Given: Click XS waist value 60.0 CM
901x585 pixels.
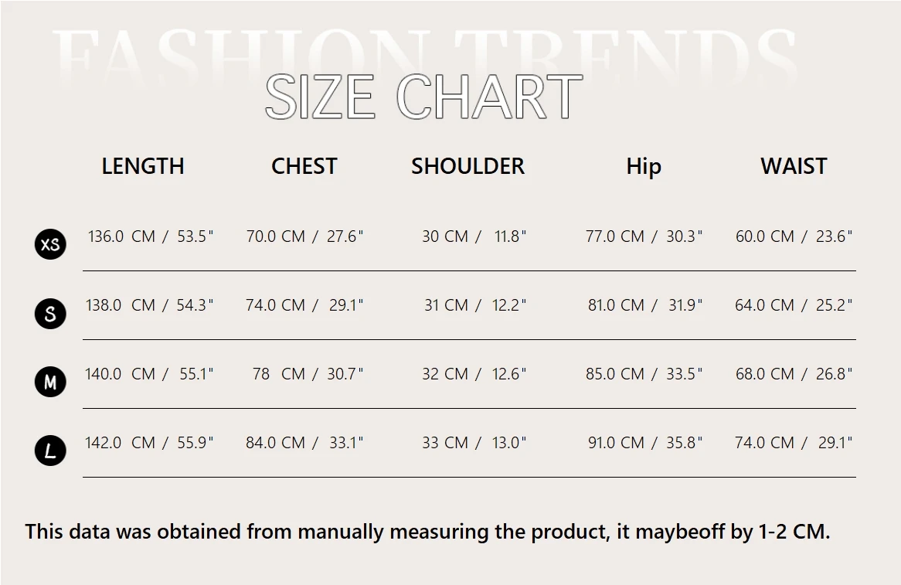Looking at the screenshot, I should pyautogui.click(x=764, y=236).
